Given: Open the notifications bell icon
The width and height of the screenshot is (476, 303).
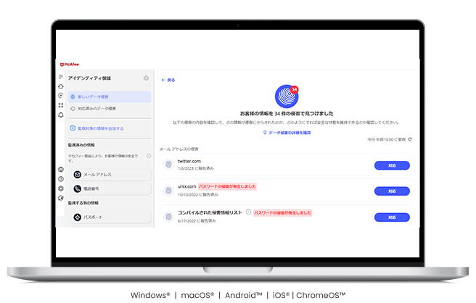Looking at the screenshot, I should 61,115.
